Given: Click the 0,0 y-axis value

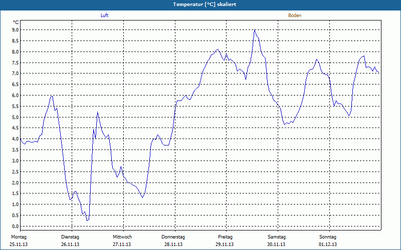Looking at the screenshot, I should click(16, 226).
